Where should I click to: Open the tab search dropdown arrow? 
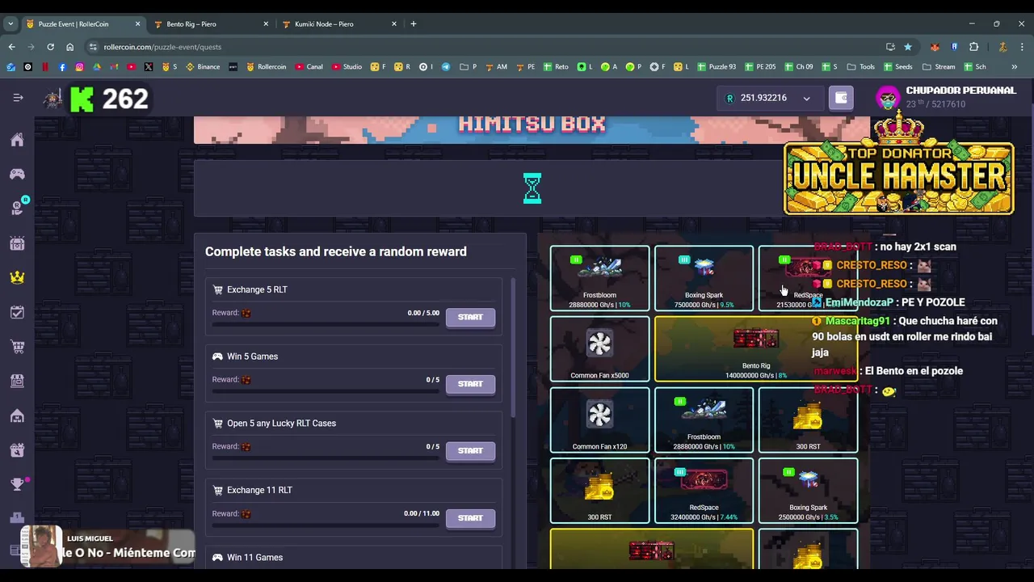pos(11,24)
